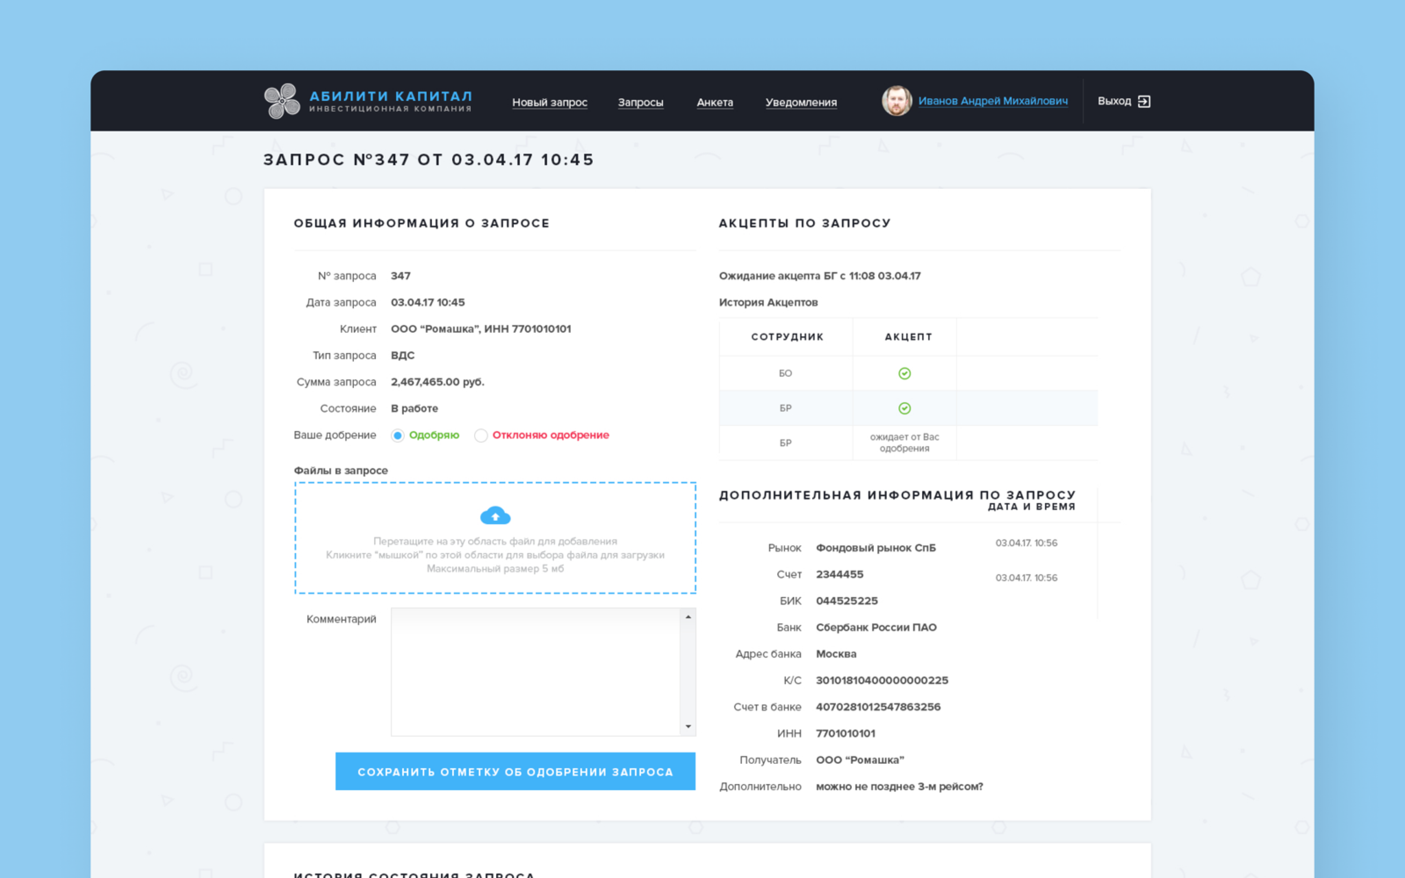Select the Одобряю radio option
The image size is (1405, 878).
(x=397, y=435)
